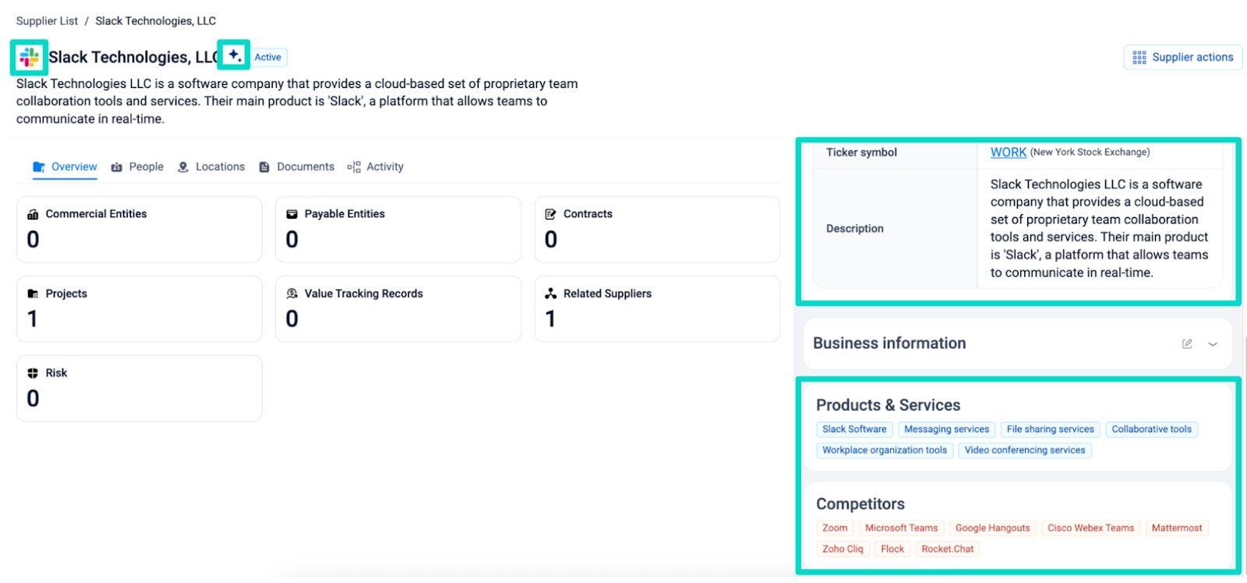1247x583 pixels.
Task: Open the Risk card
Action: coord(139,388)
